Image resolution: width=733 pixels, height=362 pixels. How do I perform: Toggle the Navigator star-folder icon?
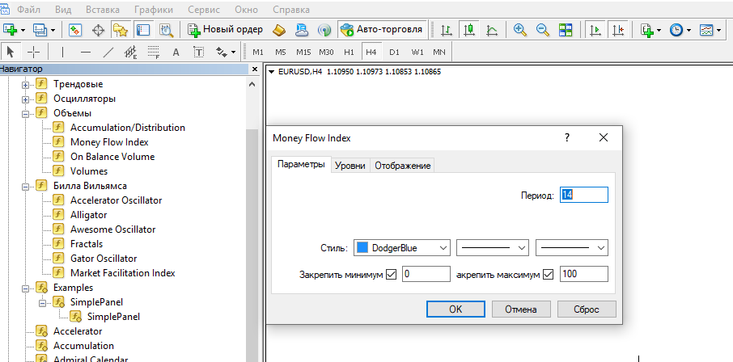point(121,30)
